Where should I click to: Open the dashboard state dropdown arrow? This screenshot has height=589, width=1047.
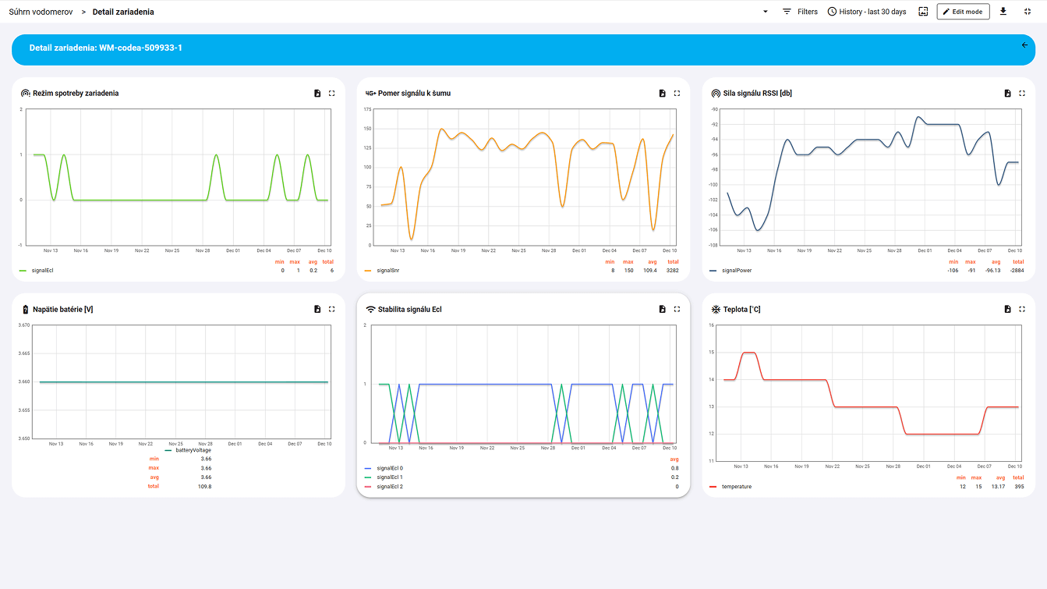765,12
